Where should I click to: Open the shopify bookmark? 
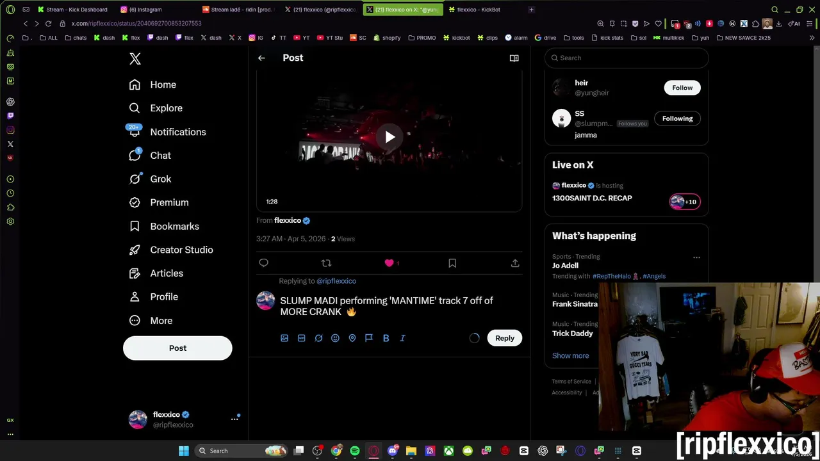pyautogui.click(x=386, y=38)
